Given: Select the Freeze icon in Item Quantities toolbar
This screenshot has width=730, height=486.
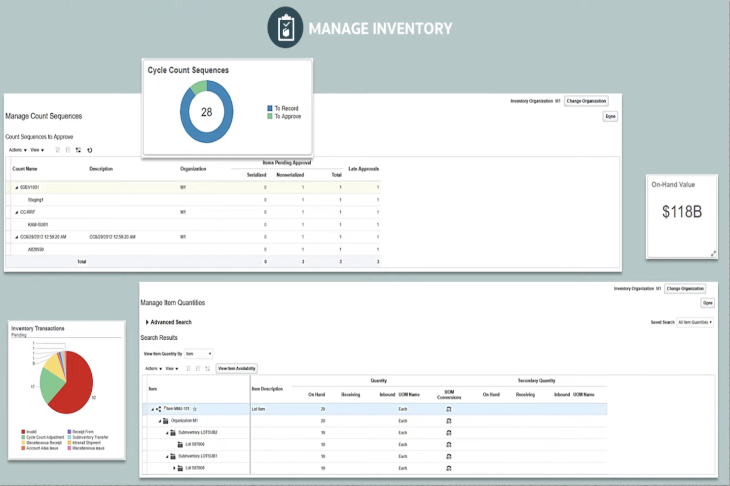Looking at the screenshot, I should 189,368.
